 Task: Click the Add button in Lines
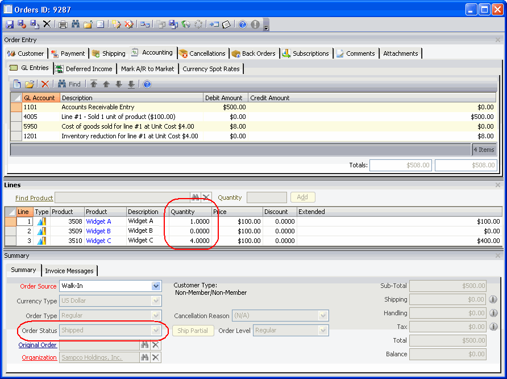302,197
